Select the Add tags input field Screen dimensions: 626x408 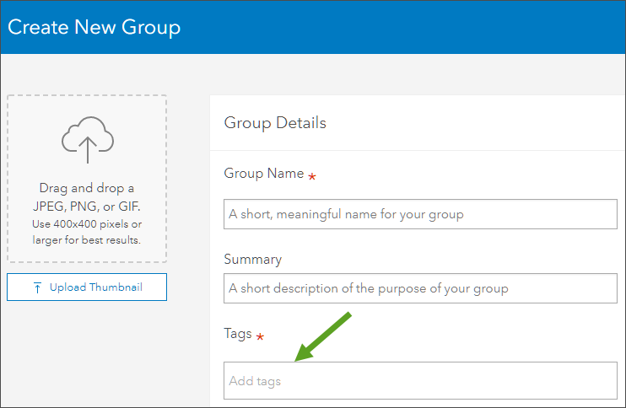click(420, 381)
